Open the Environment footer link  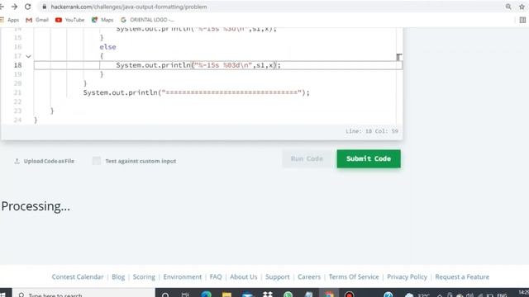(x=182, y=277)
